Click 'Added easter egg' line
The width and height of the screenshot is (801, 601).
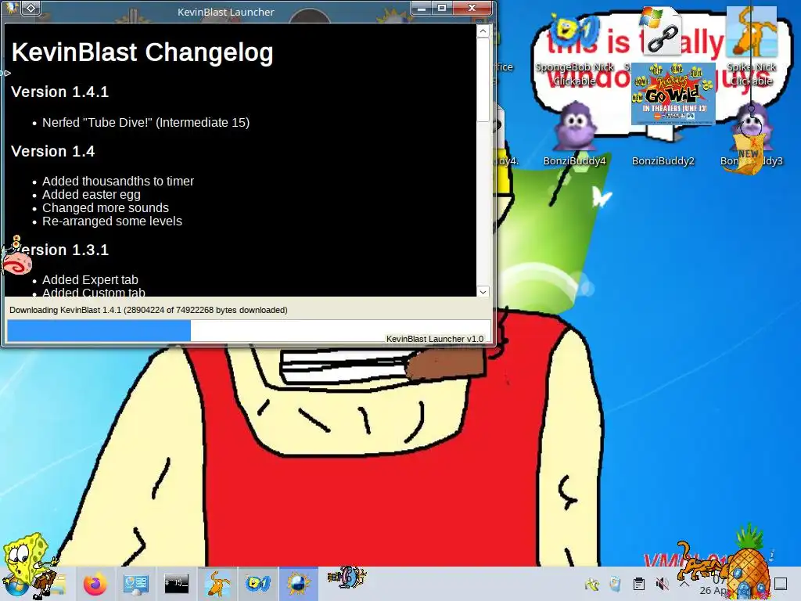click(91, 194)
